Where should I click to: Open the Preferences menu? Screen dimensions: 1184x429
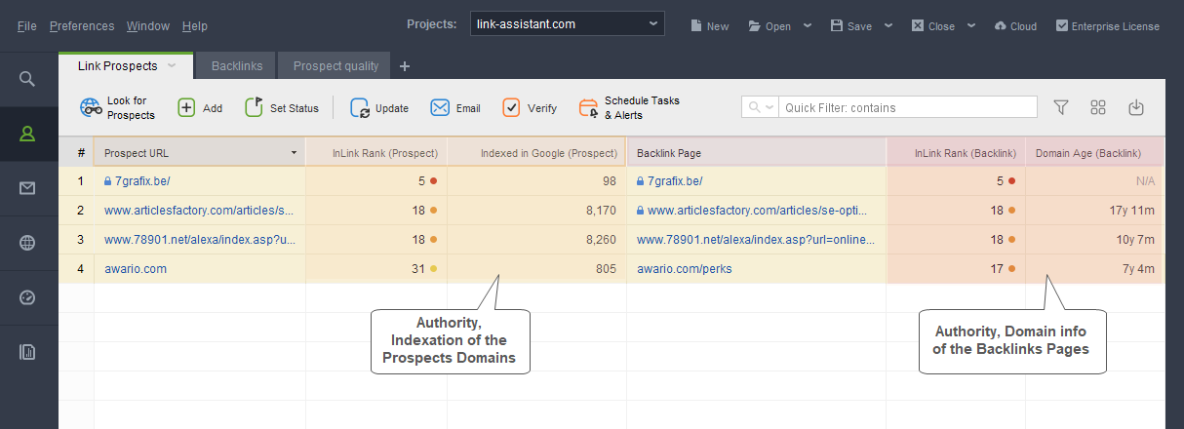[82, 26]
